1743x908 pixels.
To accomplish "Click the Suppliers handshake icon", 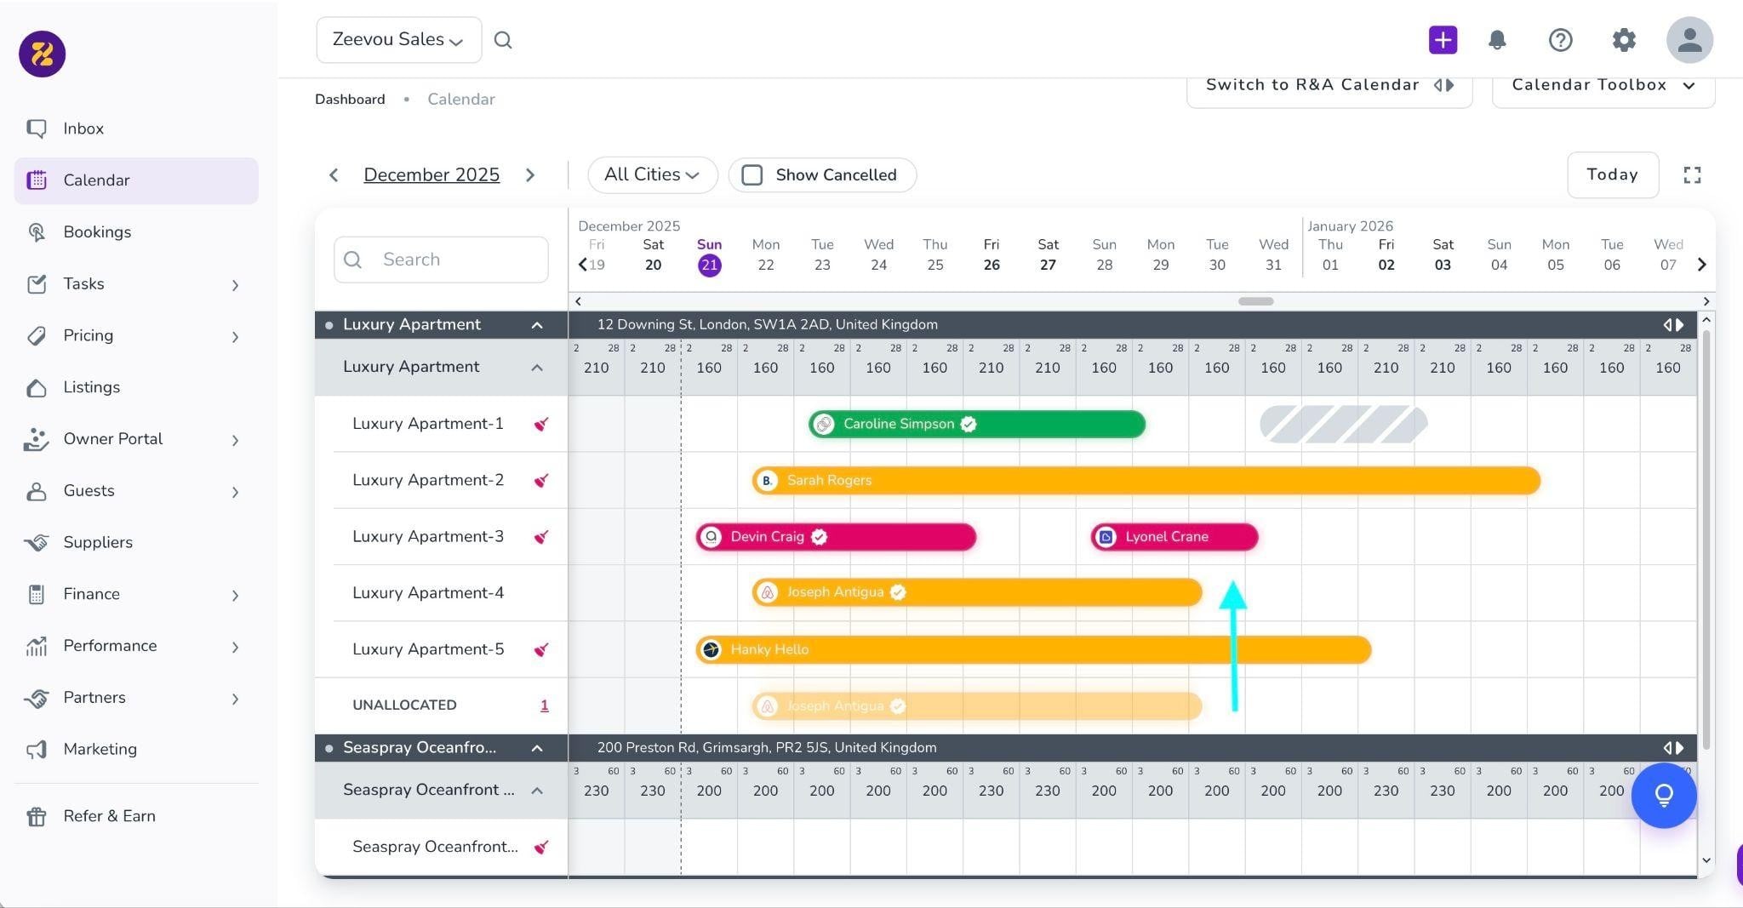I will click(x=37, y=542).
